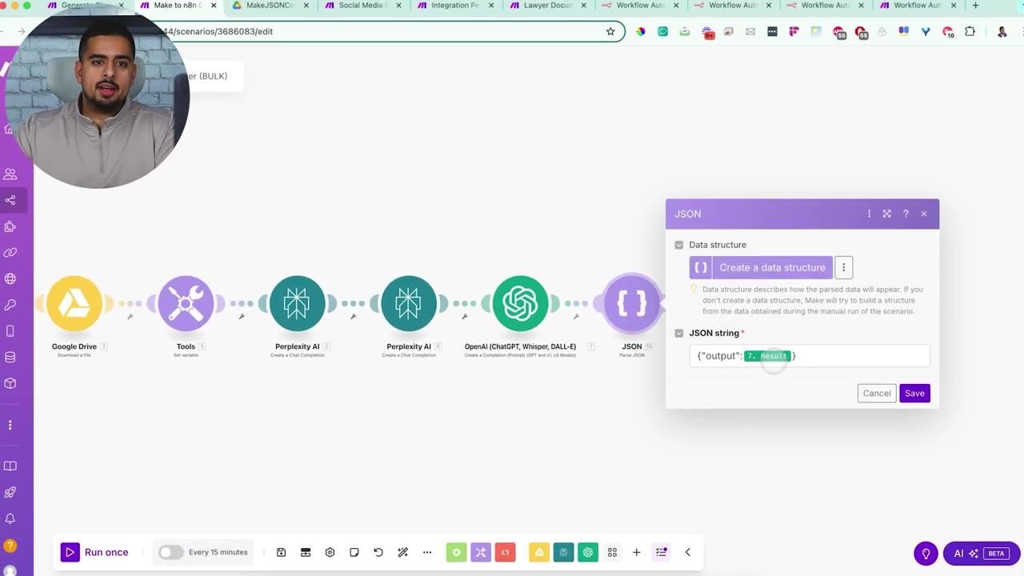Image resolution: width=1024 pixels, height=576 pixels.
Task: Open the grid of all apps icon
Action: pyautogui.click(x=612, y=552)
